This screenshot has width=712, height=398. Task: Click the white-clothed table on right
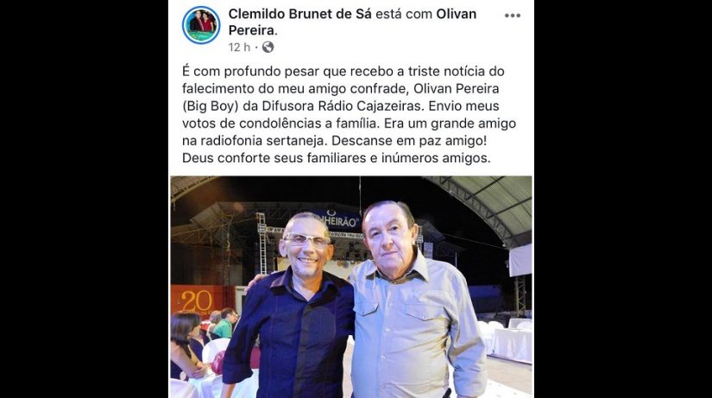[512, 344]
